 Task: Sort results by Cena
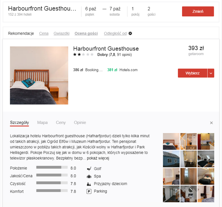pyautogui.click(x=44, y=34)
